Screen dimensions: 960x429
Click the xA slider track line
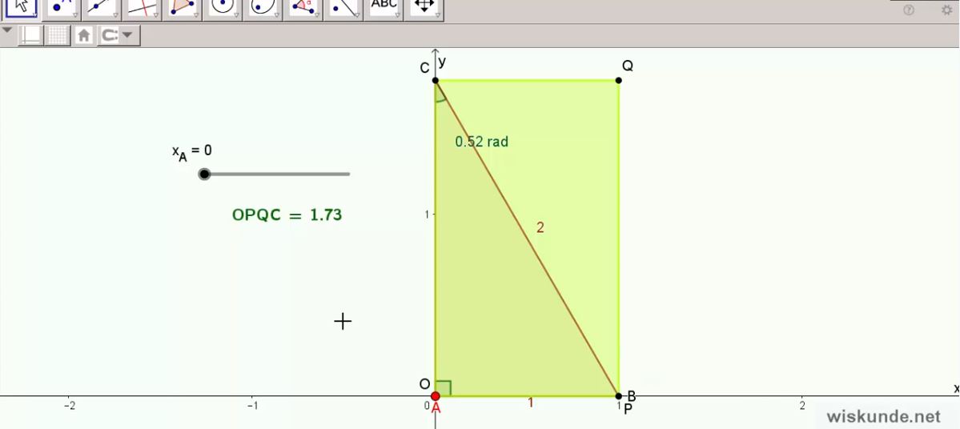coord(277,174)
